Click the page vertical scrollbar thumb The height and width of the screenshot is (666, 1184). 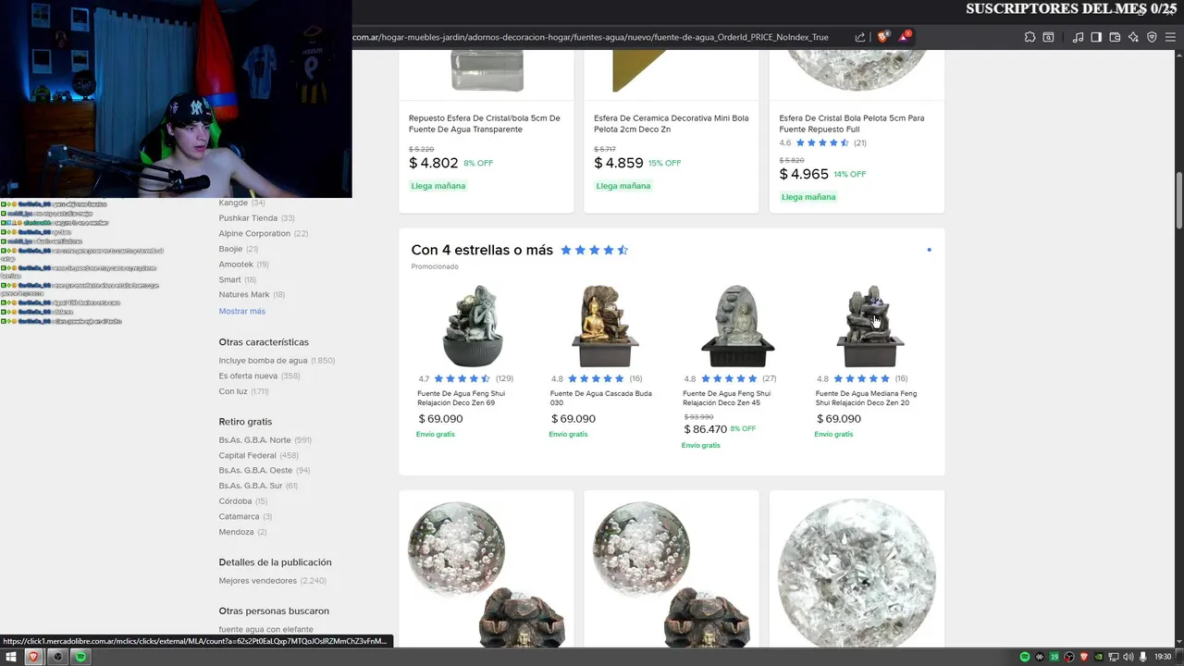click(x=1178, y=202)
